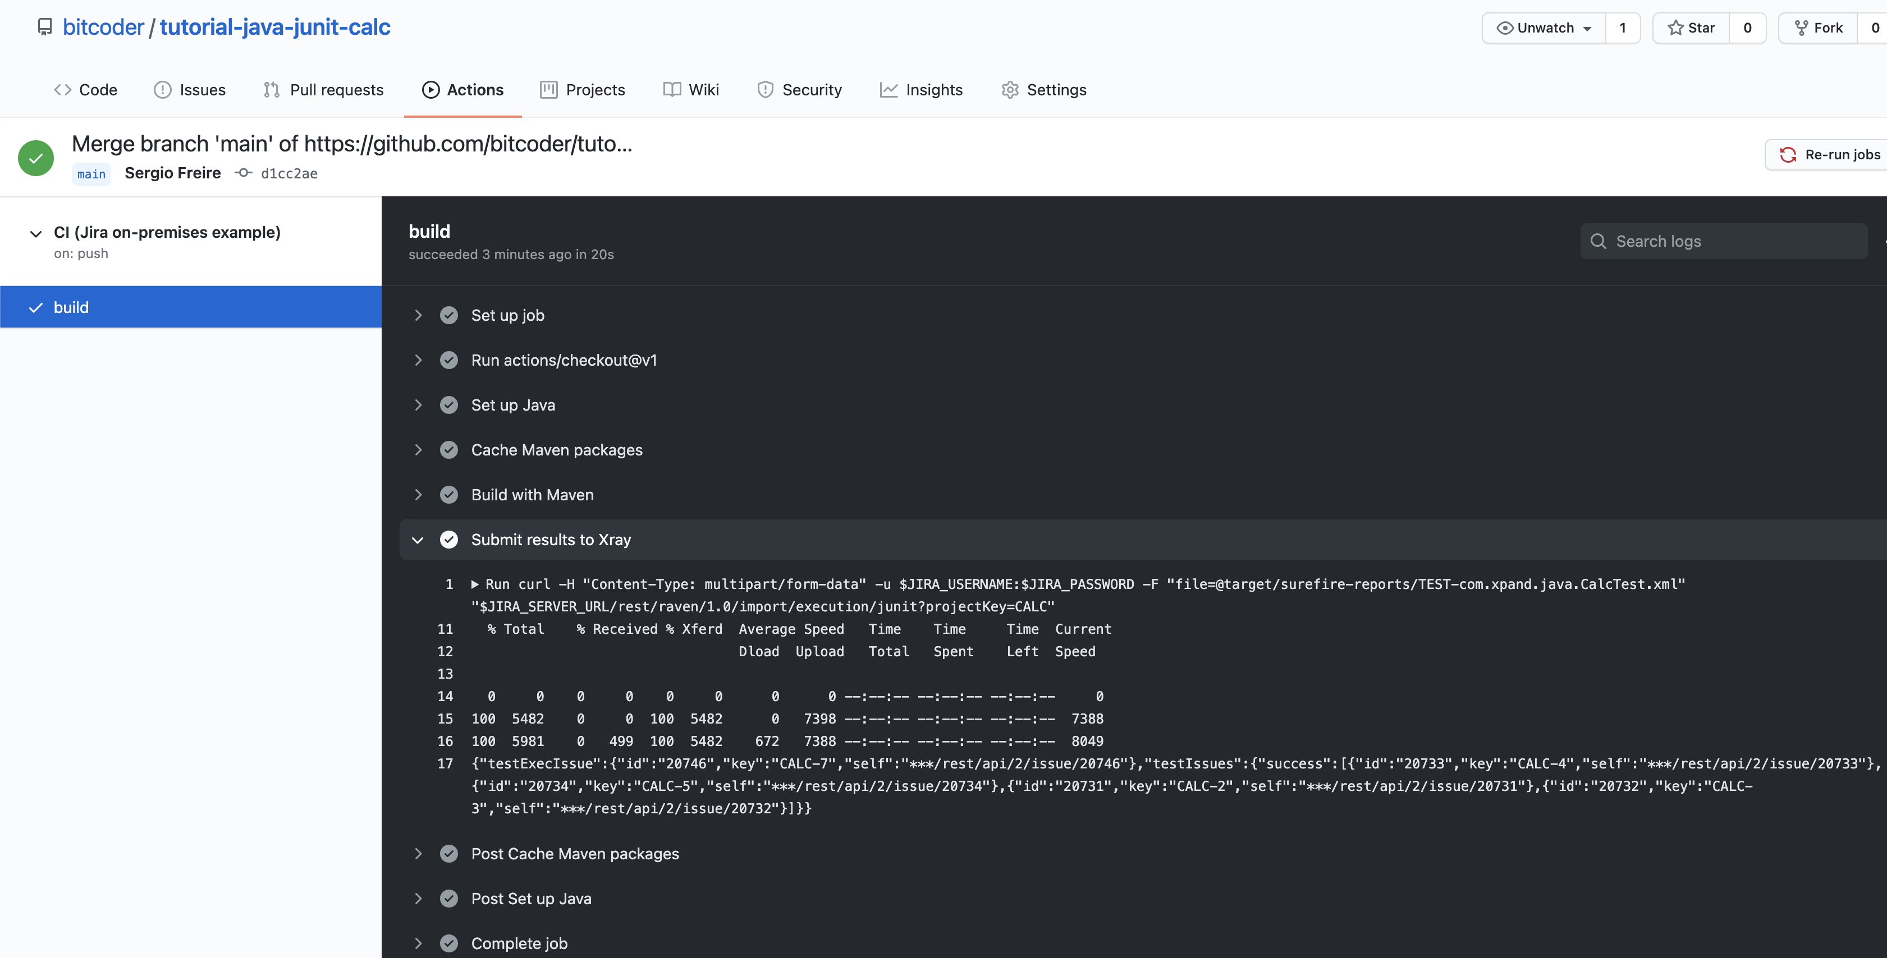Select the build job in sidebar
This screenshot has width=1887, height=958.
190,307
